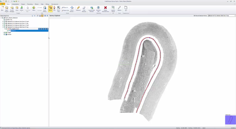236x129 pixels.
Task: Open the Channel Selection Priority dropdown
Action: 222,16
